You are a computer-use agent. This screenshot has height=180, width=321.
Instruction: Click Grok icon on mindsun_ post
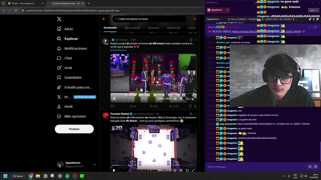click(x=191, y=40)
